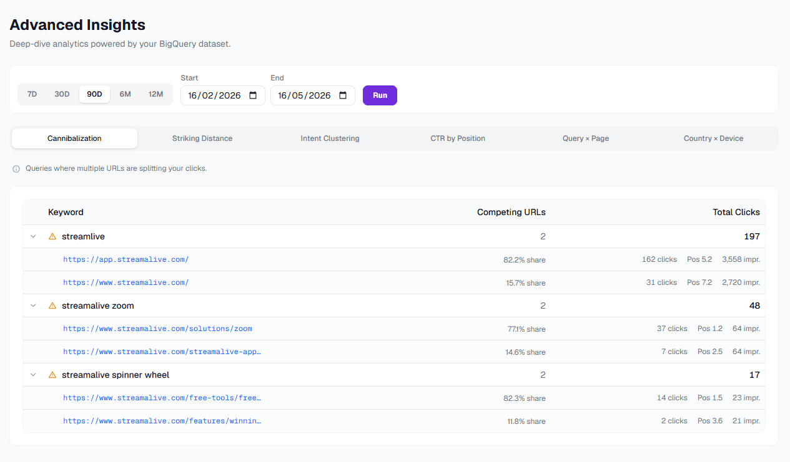790x462 pixels.
Task: Run the analysis with the Run button
Action: (x=380, y=95)
